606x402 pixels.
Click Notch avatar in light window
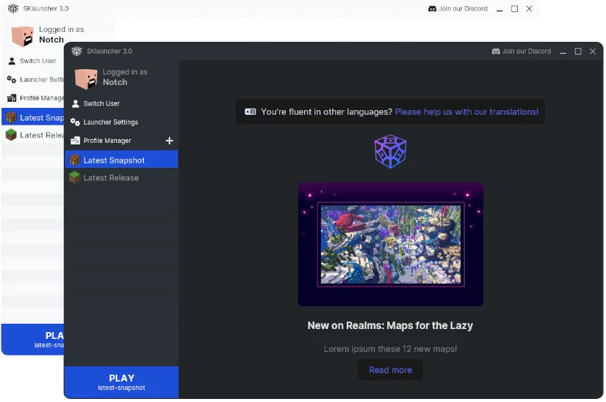click(x=22, y=36)
